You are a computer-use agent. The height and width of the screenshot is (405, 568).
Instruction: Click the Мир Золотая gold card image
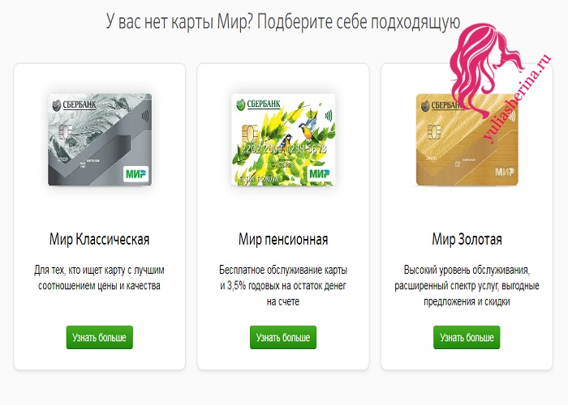tap(467, 139)
